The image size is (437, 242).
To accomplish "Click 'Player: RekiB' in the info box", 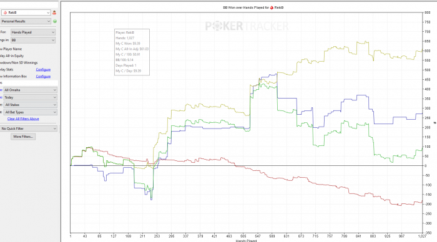I will [x=125, y=32].
